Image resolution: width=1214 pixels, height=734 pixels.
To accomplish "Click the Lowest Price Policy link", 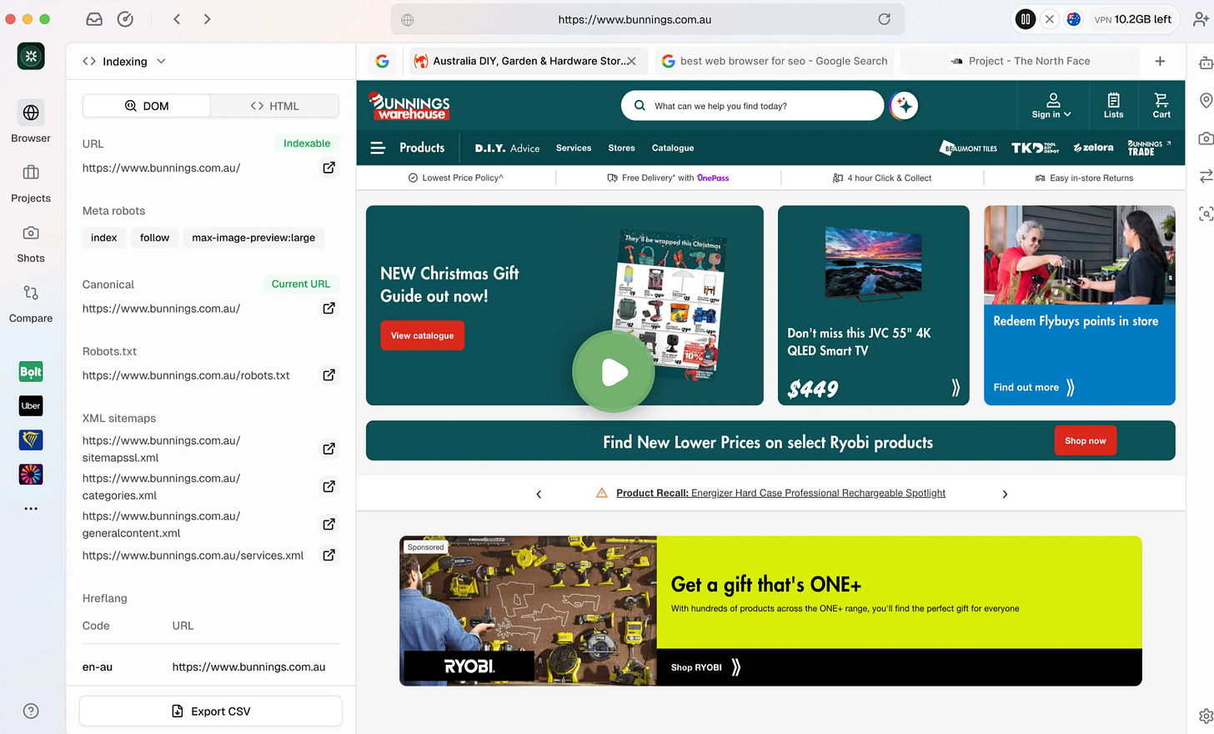I will click(x=456, y=178).
